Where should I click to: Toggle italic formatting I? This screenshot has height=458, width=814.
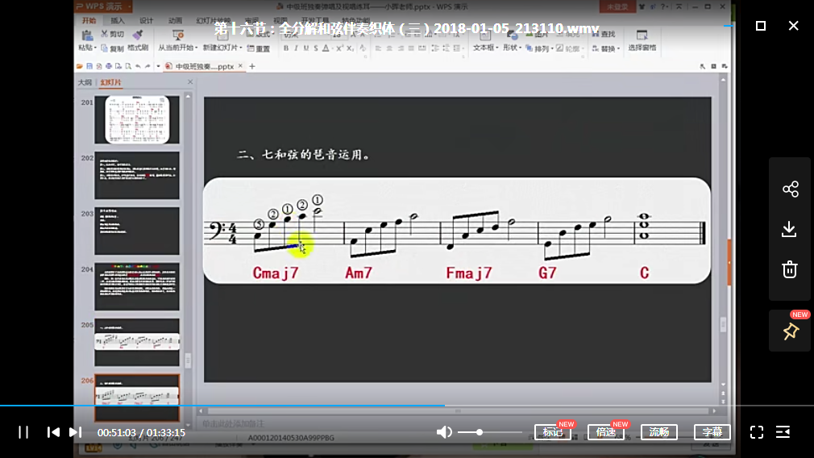click(x=296, y=48)
